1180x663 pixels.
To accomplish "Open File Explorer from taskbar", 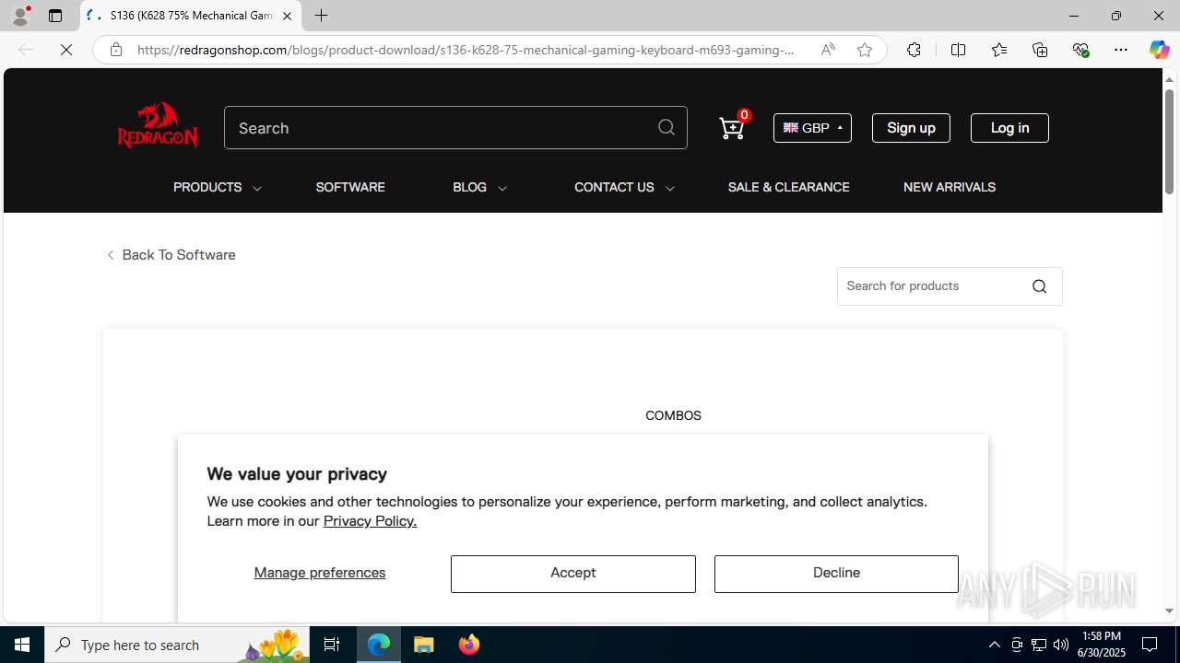I will (x=424, y=645).
